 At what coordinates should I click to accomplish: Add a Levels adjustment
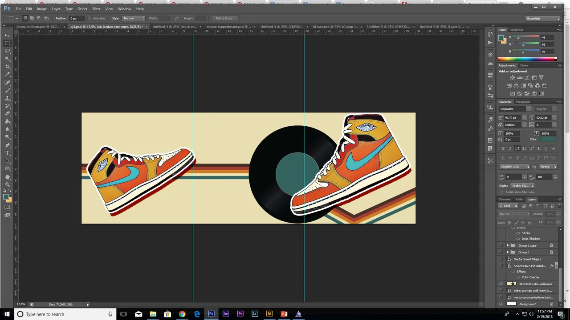coord(520,78)
